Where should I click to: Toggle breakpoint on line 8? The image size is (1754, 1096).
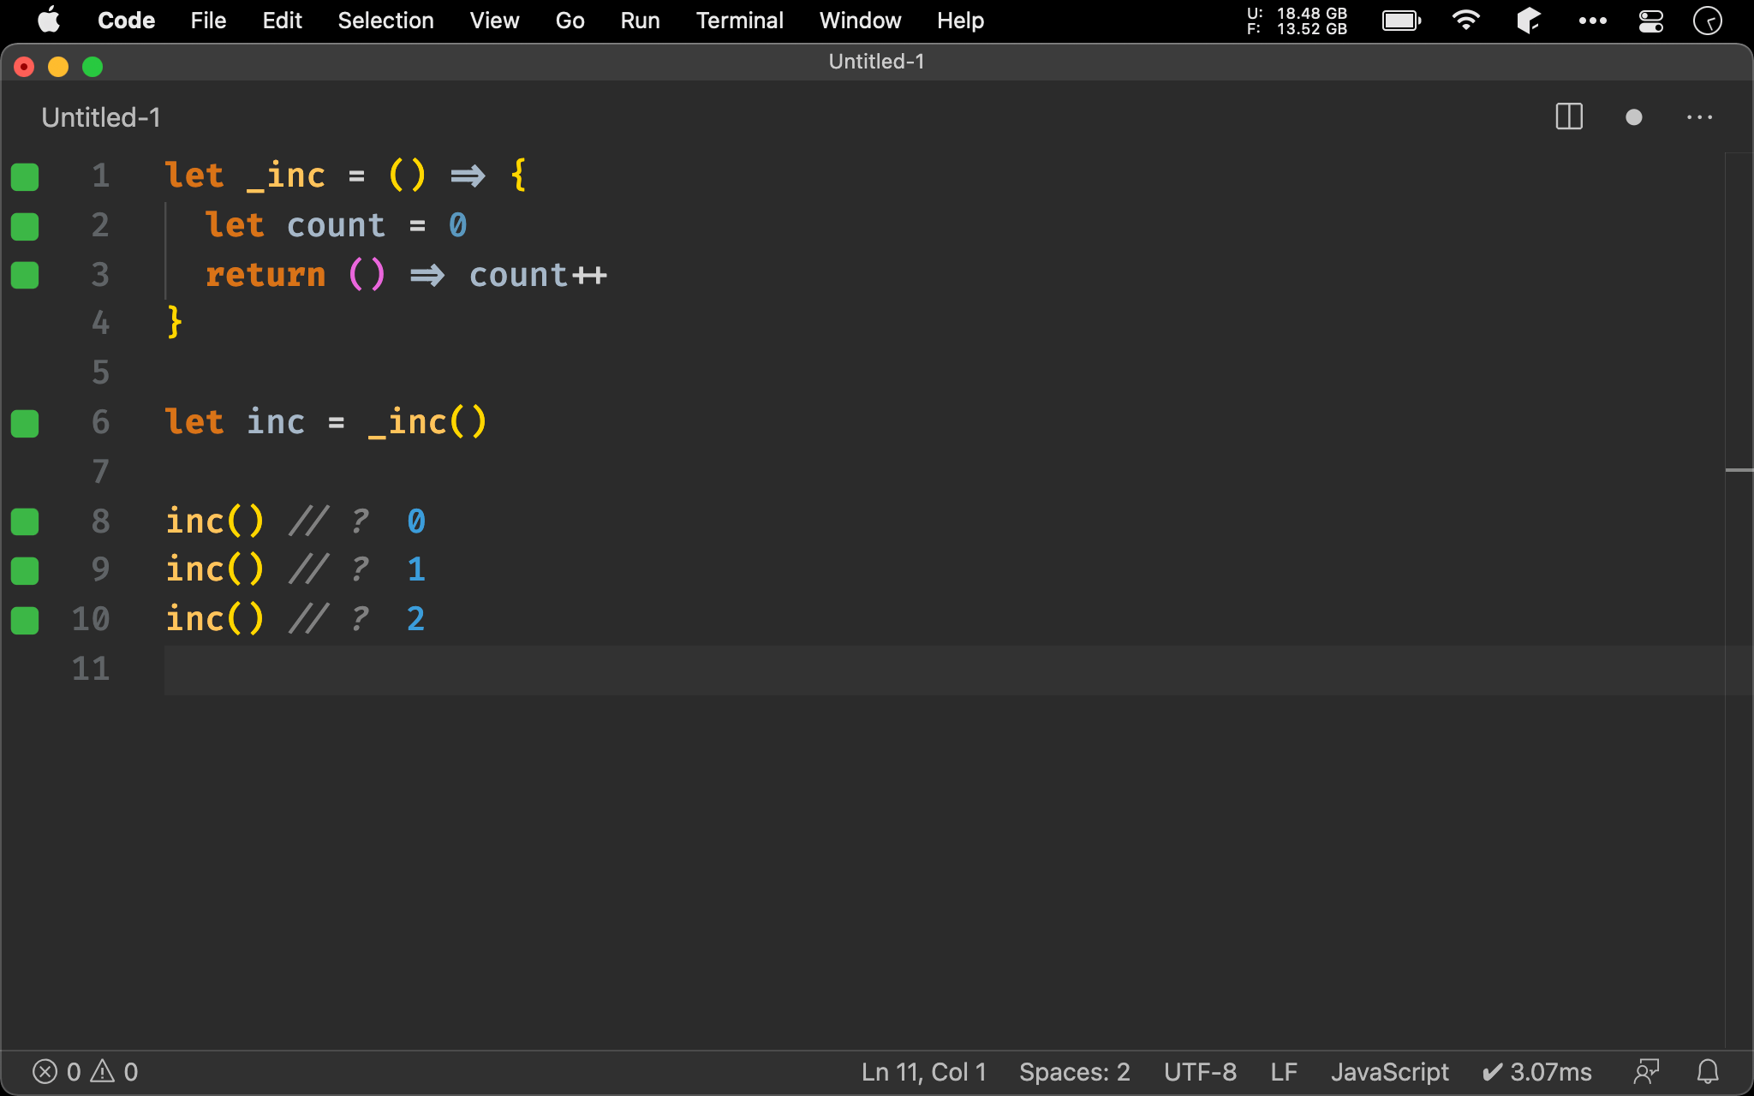point(25,519)
